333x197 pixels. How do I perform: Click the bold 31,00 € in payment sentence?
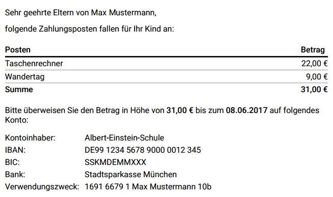180,110
